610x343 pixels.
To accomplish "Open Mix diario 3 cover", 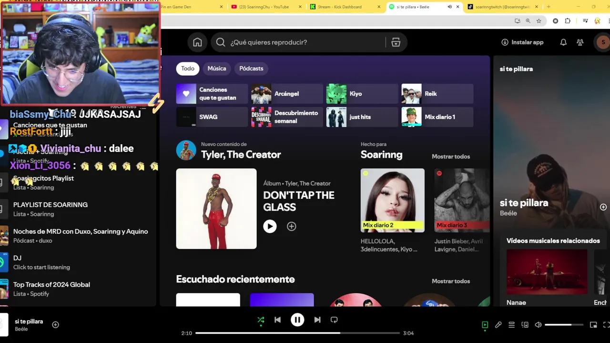I will coord(462,201).
